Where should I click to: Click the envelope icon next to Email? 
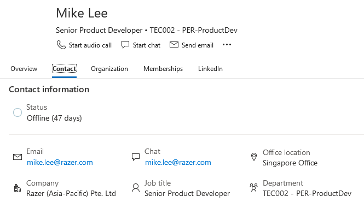tap(18, 157)
